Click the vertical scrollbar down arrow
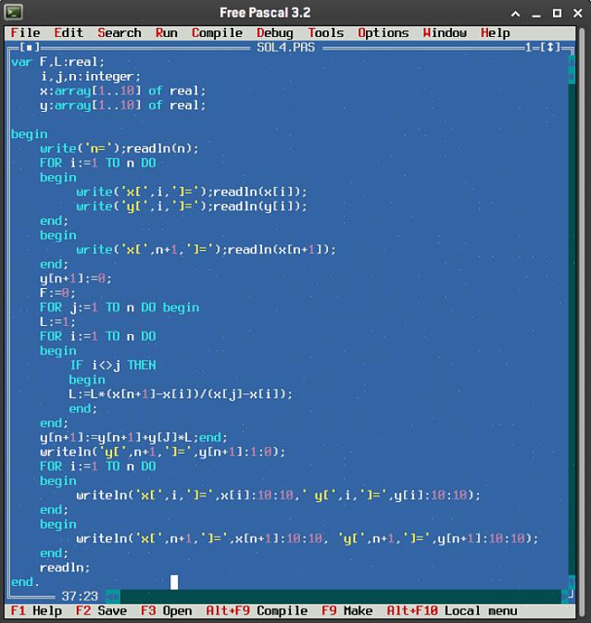This screenshot has width=591, height=623. point(572,582)
